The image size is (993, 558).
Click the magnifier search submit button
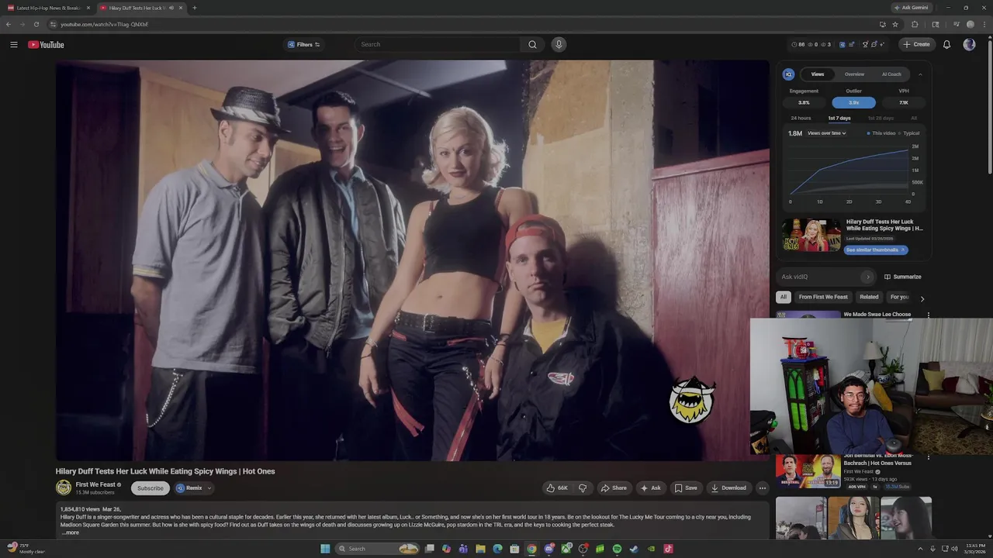[x=532, y=44]
